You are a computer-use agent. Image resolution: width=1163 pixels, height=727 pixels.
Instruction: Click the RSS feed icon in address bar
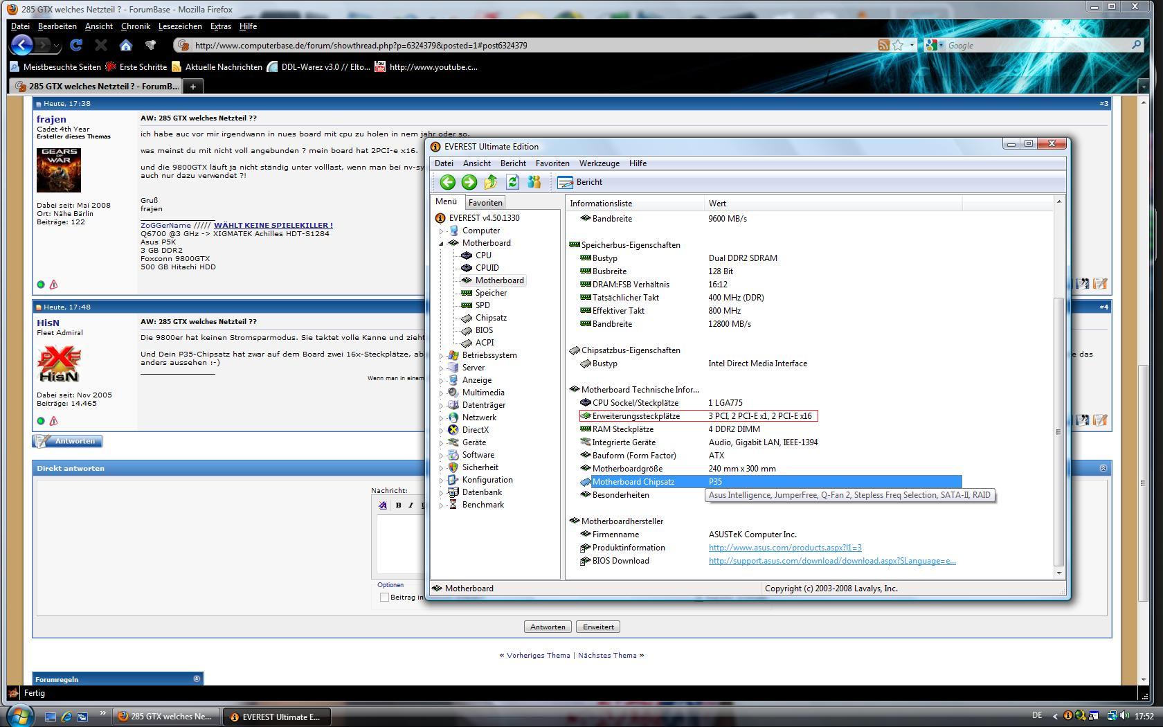[883, 45]
